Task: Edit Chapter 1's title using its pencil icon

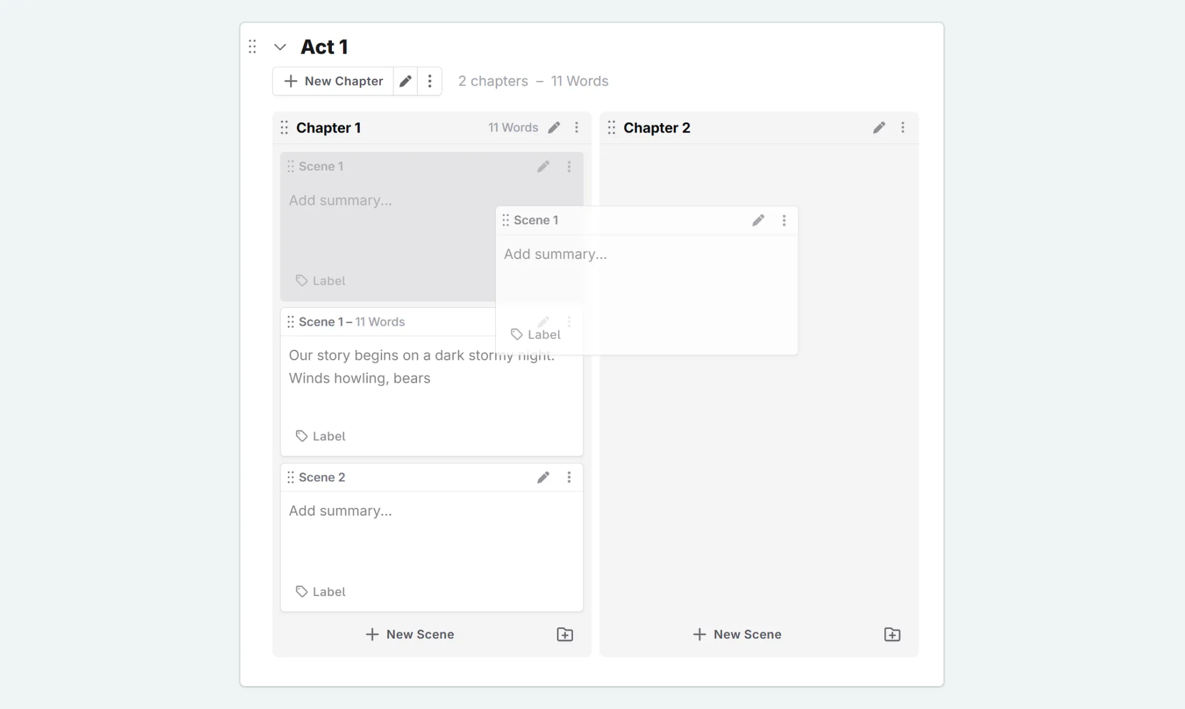Action: (x=554, y=127)
